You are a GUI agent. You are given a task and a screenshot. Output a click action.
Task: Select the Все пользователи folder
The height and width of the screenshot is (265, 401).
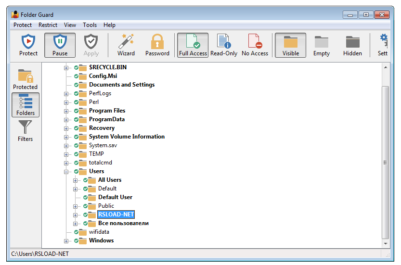tap(123, 223)
